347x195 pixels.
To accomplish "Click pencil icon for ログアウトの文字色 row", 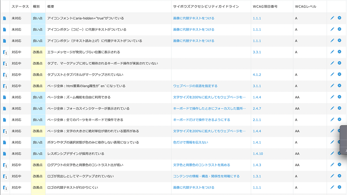I will 332,165.
